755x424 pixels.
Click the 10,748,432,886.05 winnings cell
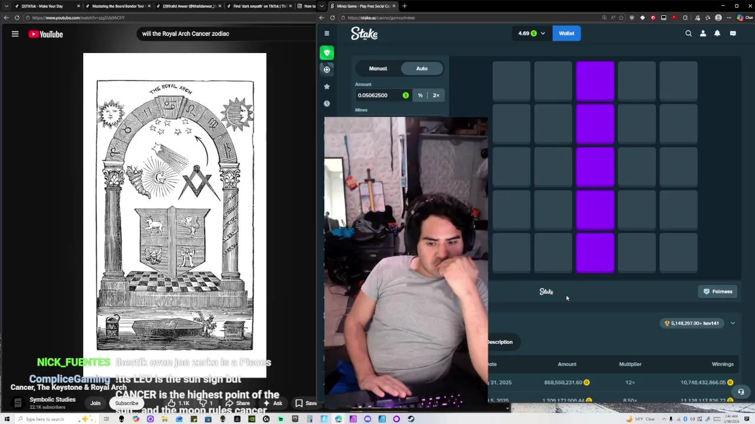click(707, 382)
